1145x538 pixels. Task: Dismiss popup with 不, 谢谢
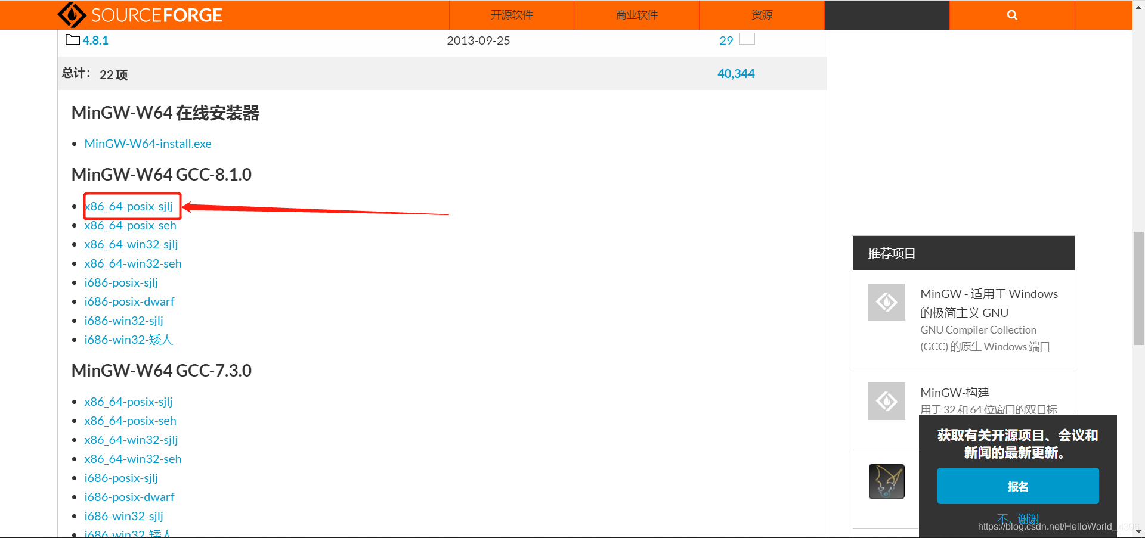(x=1018, y=518)
